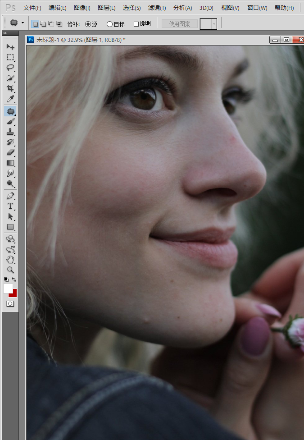The width and height of the screenshot is (304, 440).
Task: Swap foreground and background colors
Action: pyautogui.click(x=14, y=280)
